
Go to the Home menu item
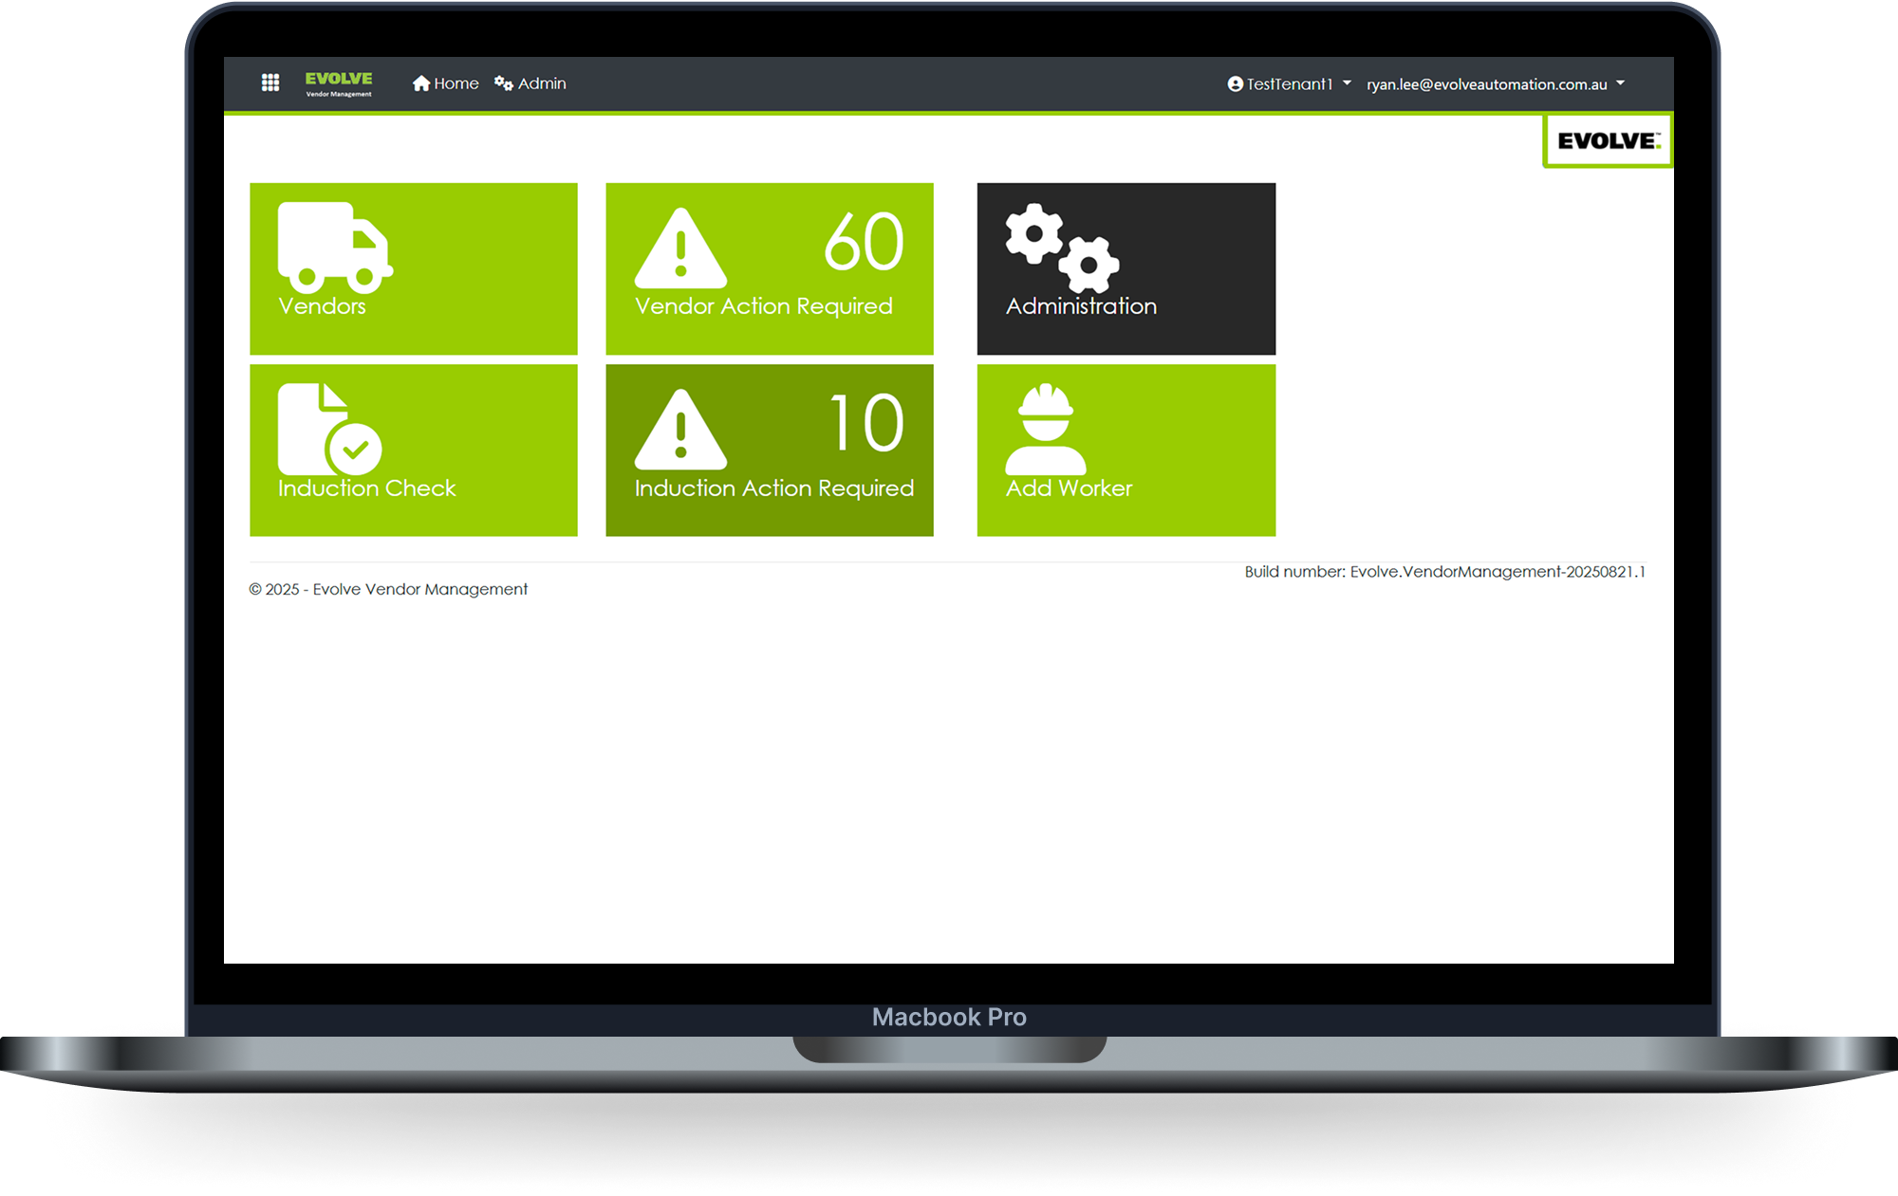(446, 83)
